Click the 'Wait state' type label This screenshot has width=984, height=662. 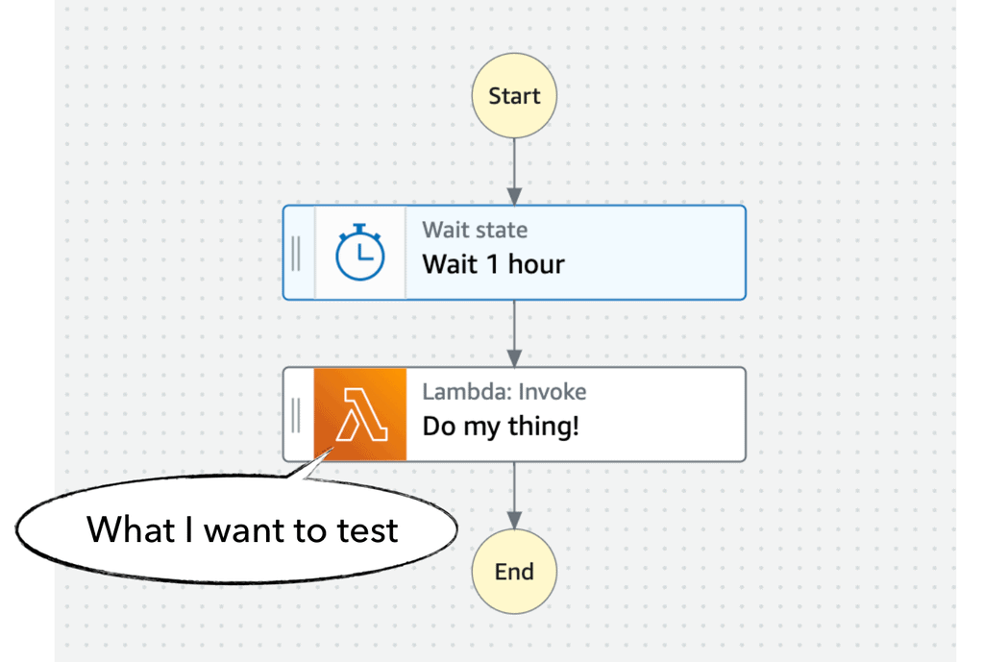click(475, 231)
